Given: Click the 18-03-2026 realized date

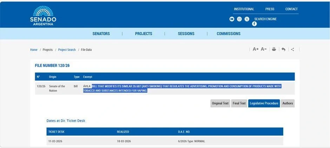Looking at the screenshot, I should 124,141.
